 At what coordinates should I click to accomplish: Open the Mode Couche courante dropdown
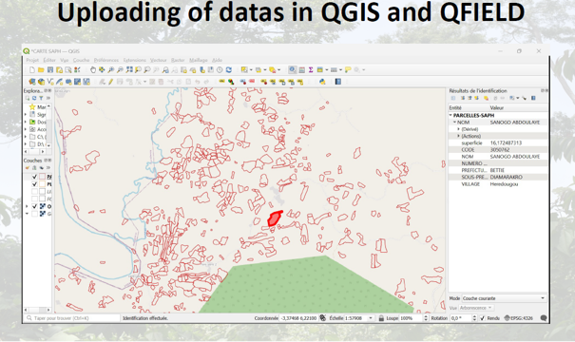504,298
